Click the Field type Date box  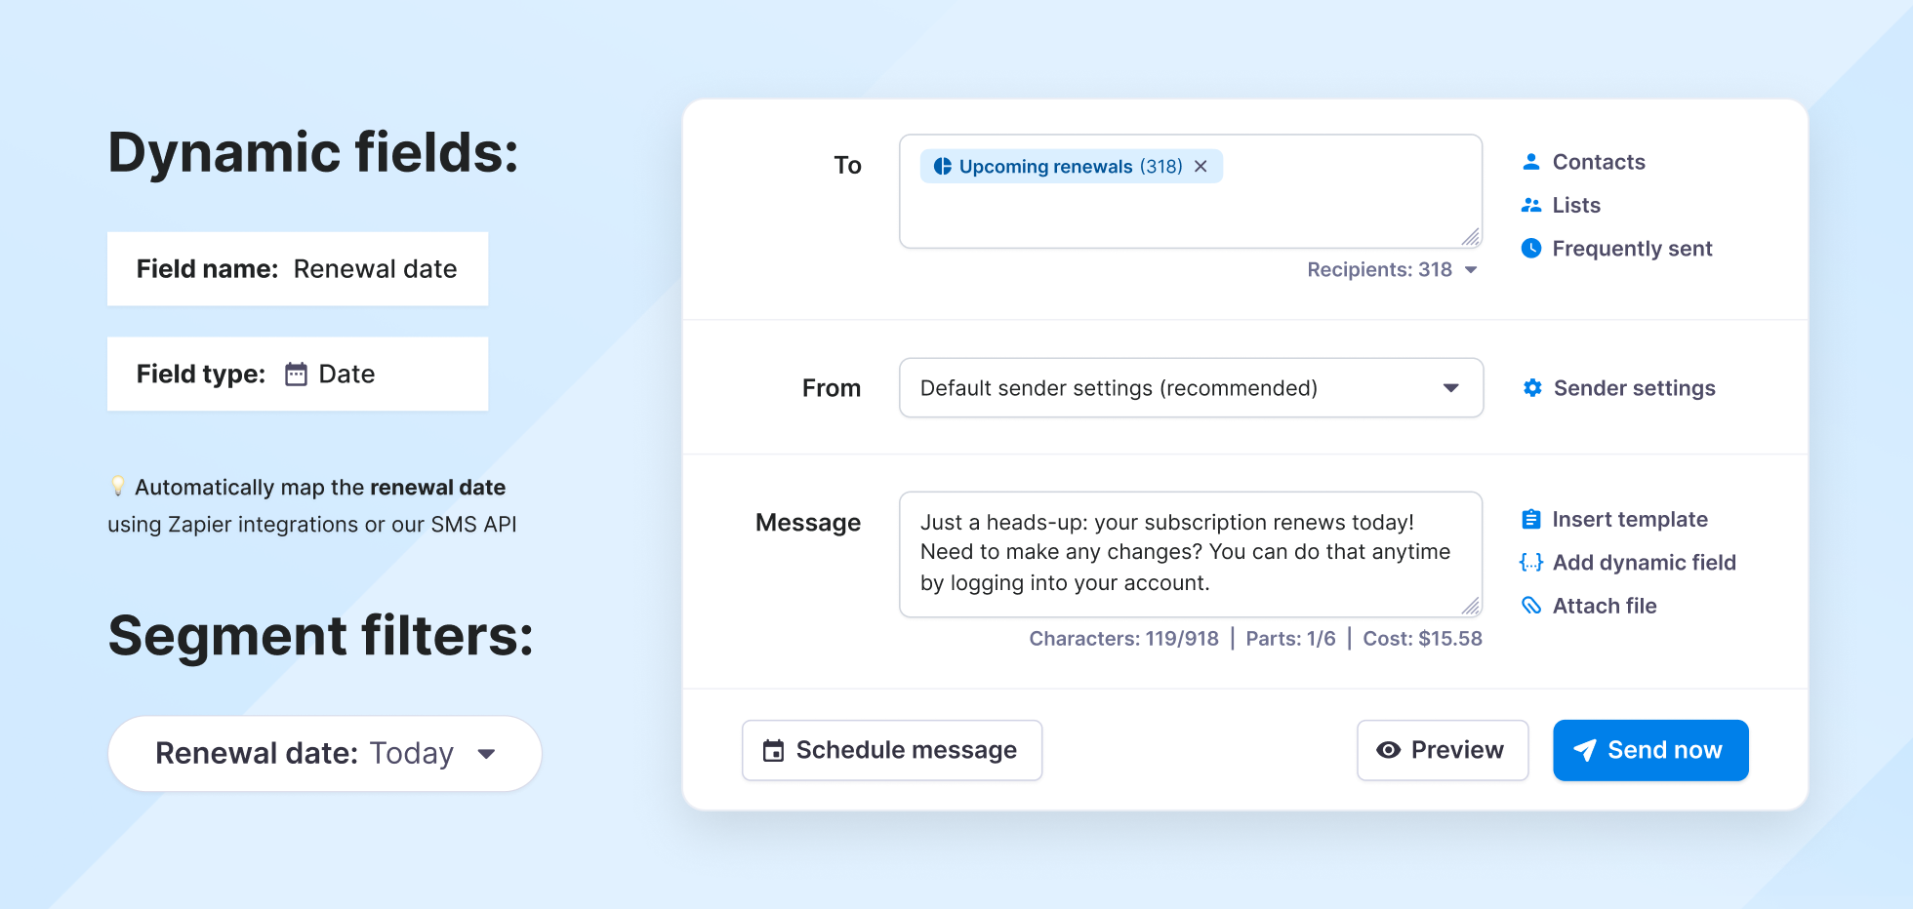click(x=298, y=375)
